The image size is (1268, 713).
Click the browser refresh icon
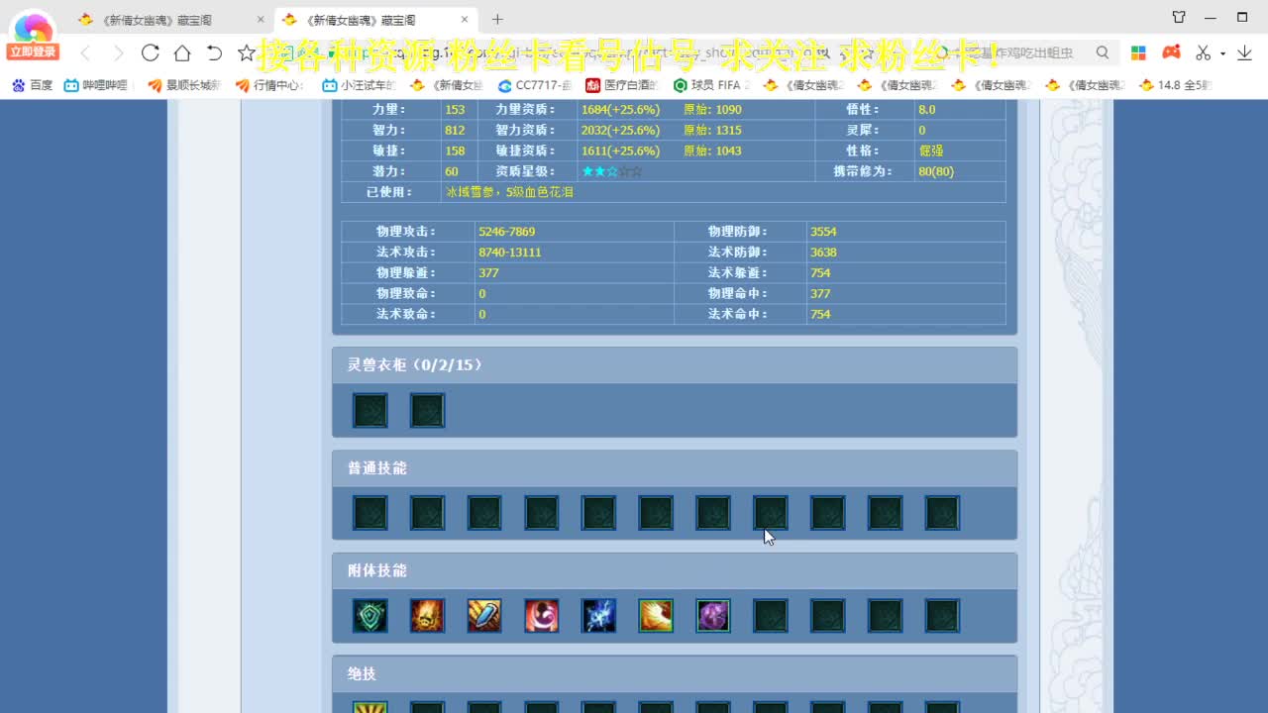coord(150,52)
